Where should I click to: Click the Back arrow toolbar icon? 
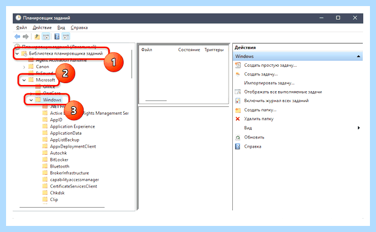[17, 36]
